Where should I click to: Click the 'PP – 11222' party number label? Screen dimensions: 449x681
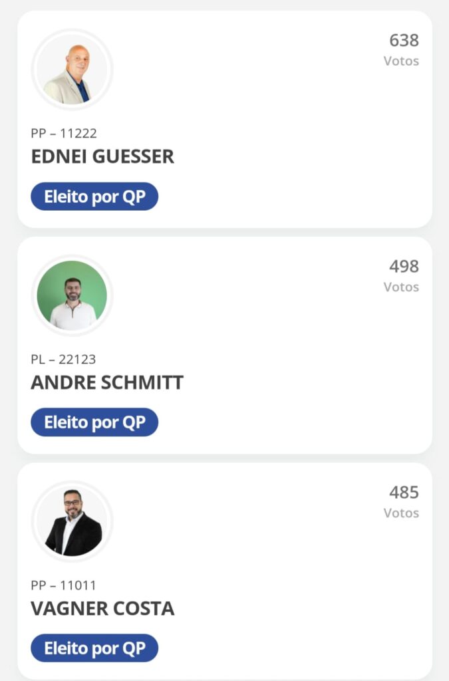pos(64,134)
